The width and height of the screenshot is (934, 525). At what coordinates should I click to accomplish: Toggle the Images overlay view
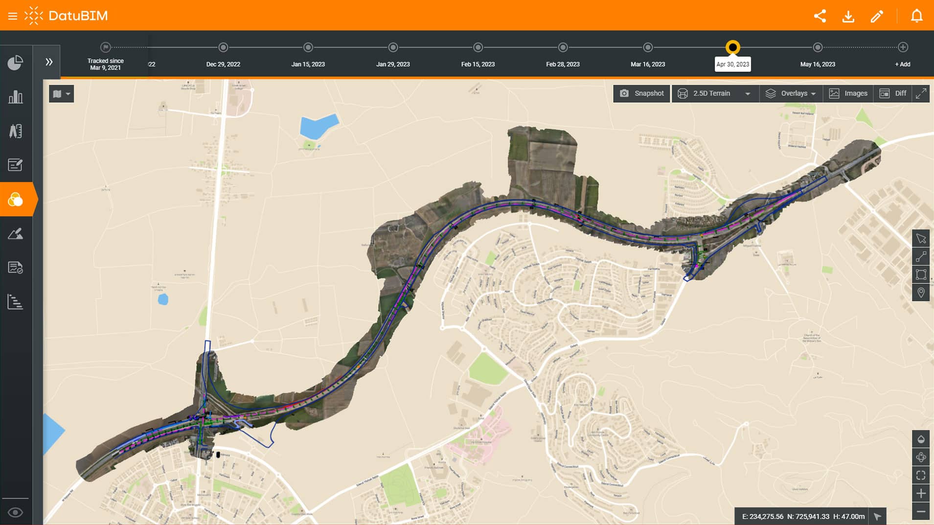coord(849,93)
